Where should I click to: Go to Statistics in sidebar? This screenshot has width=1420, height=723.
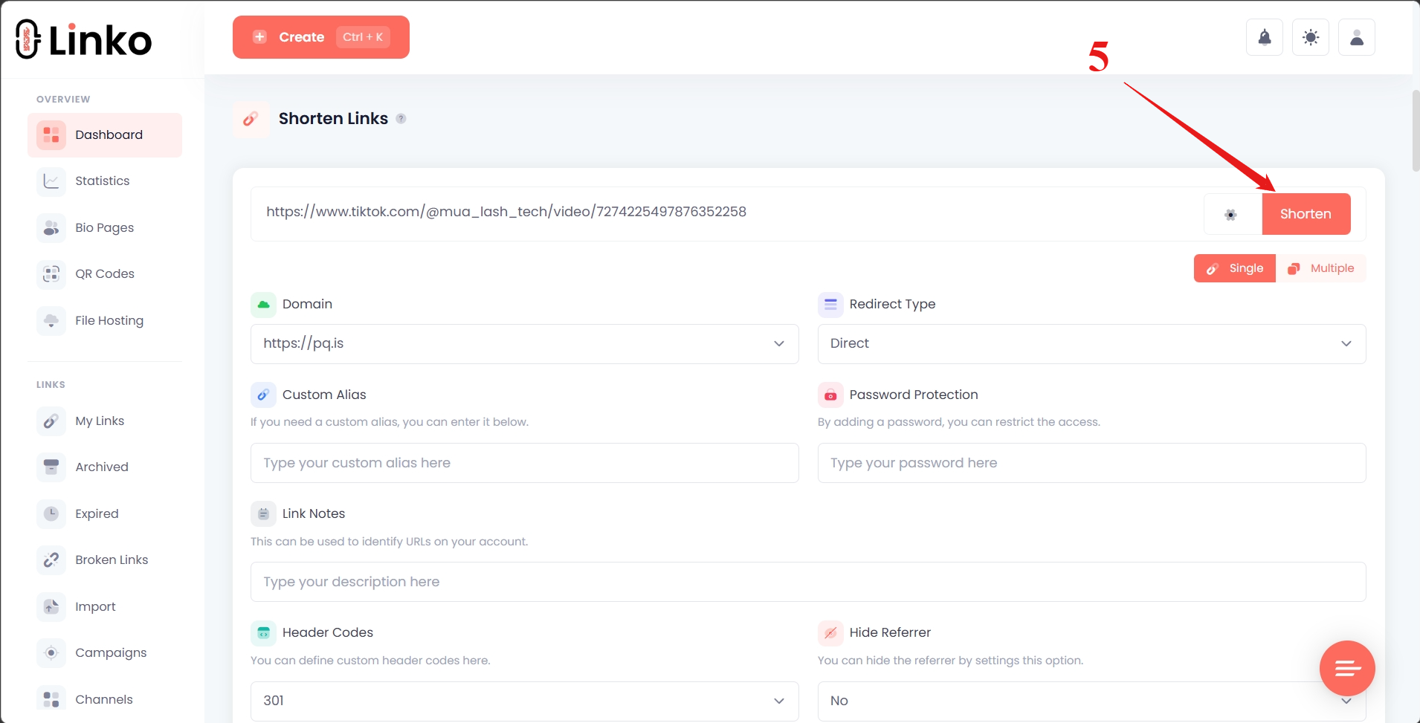click(x=102, y=181)
